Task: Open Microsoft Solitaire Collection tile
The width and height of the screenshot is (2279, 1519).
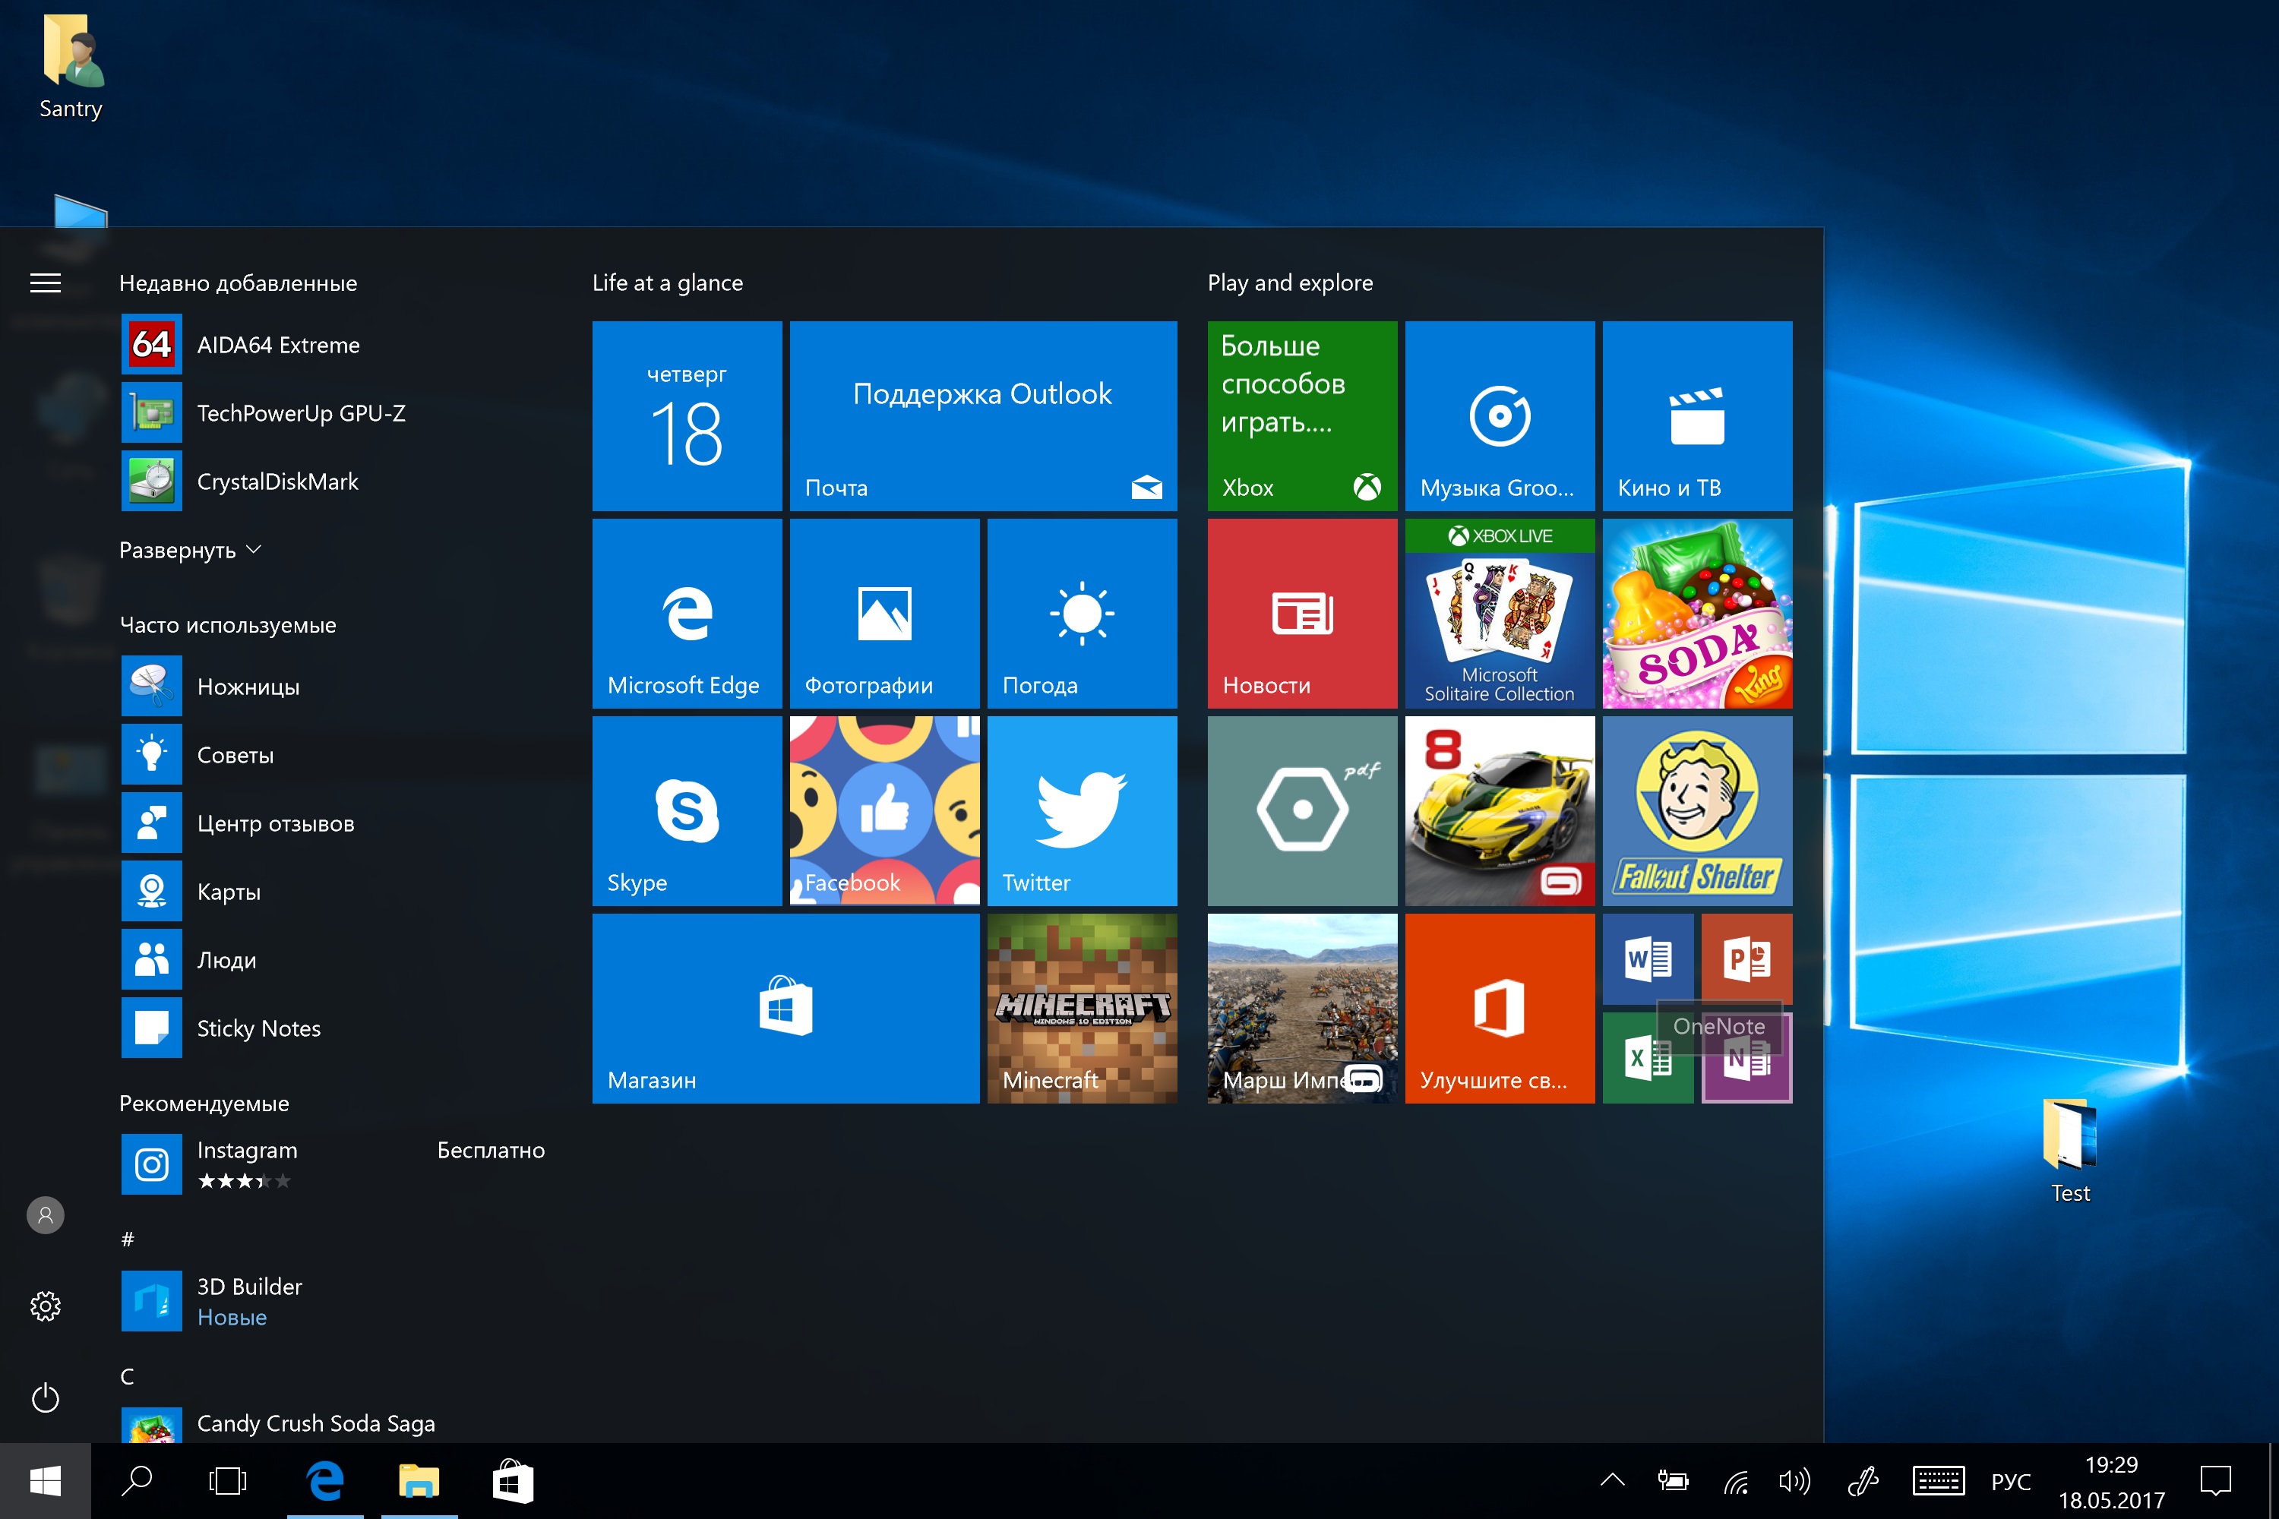Action: click(1499, 613)
